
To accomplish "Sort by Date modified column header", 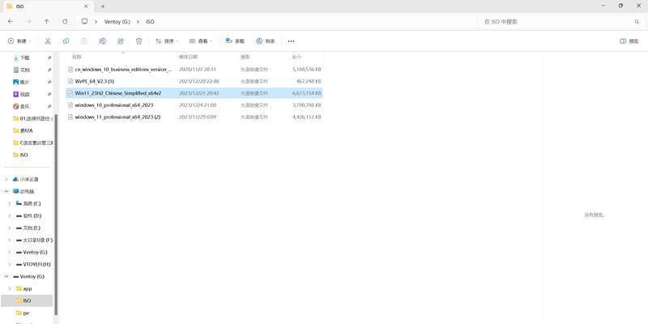I will pyautogui.click(x=188, y=57).
